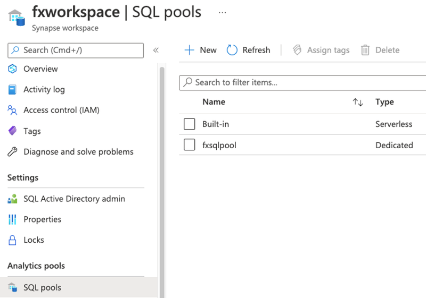Click the Serverless type cell
Viewport: 426px width, 298px height.
click(x=394, y=124)
